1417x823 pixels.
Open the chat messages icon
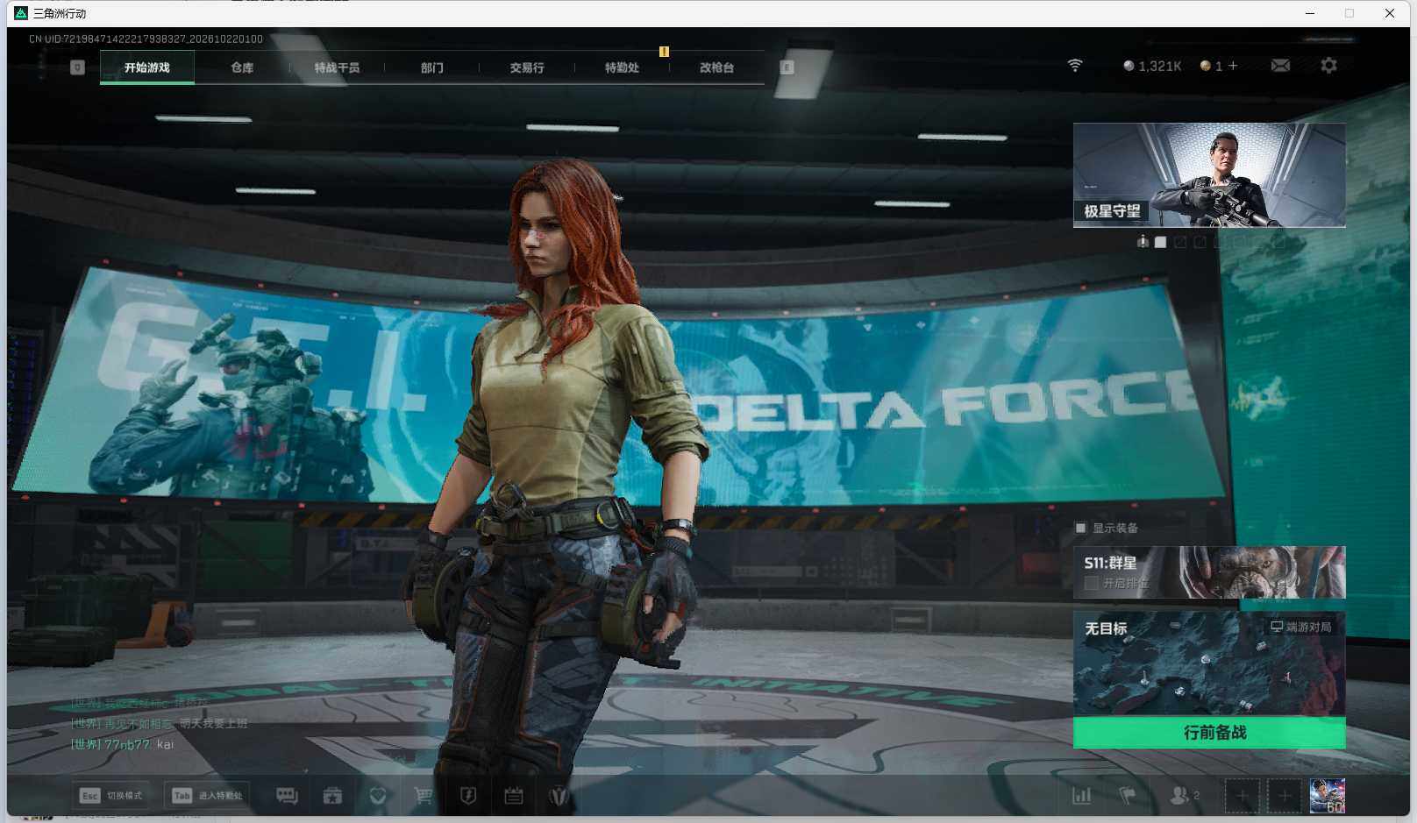pos(287,796)
